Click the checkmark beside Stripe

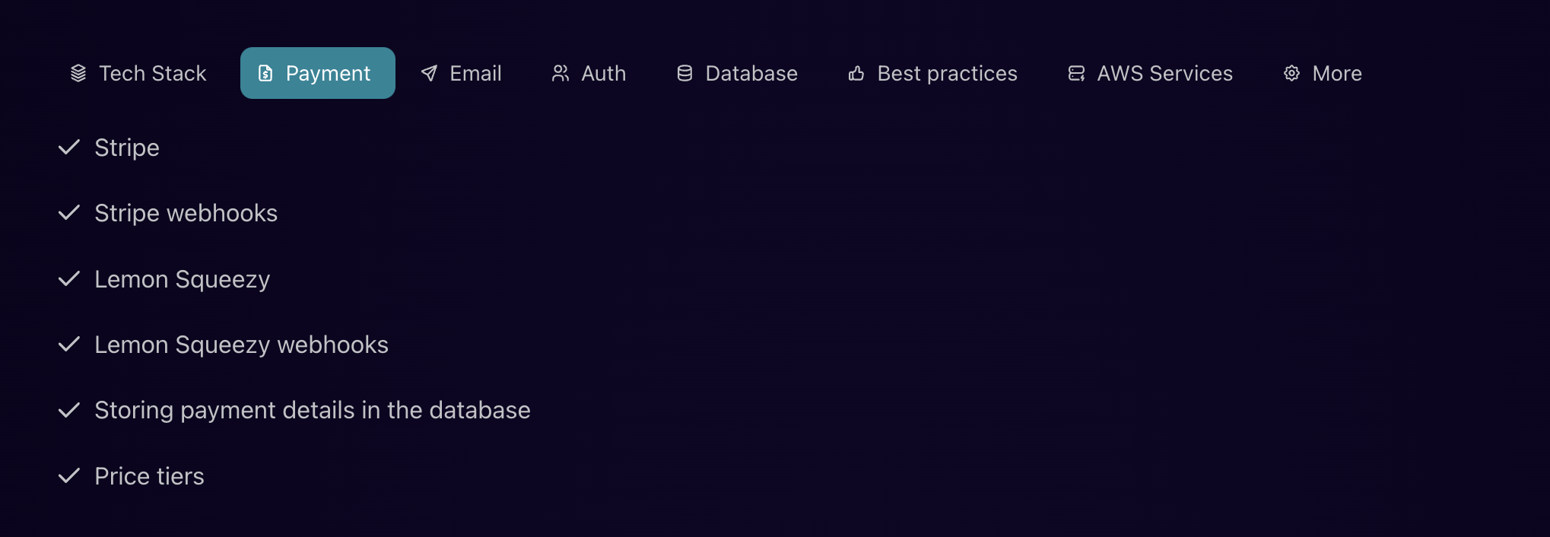69,147
